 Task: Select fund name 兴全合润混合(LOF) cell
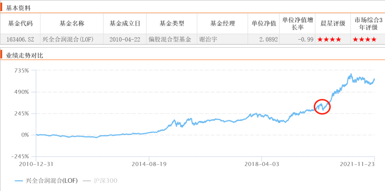point(72,39)
